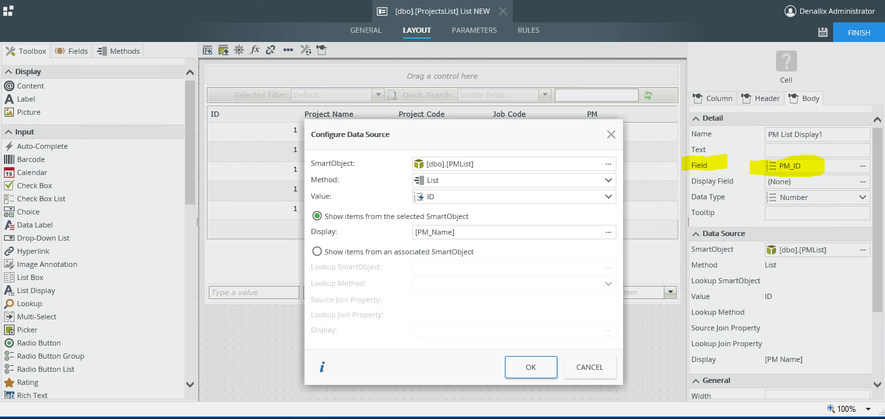885x419 pixels.
Task: Click the Tooltip input field
Action: pos(817,213)
